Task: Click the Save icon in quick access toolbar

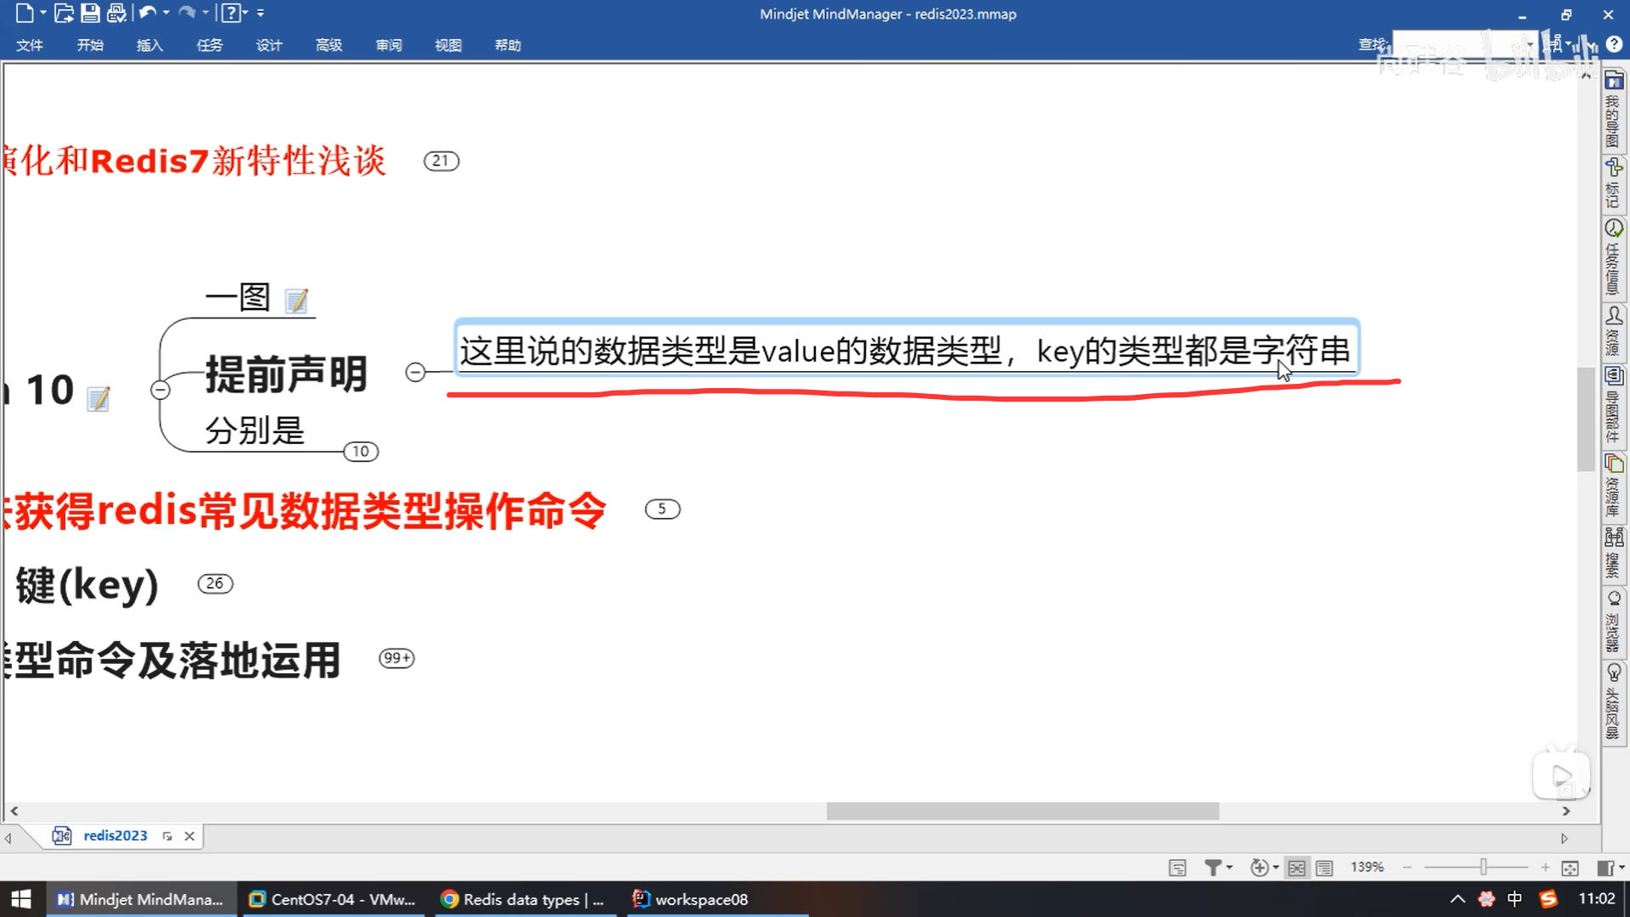Action: (90, 13)
